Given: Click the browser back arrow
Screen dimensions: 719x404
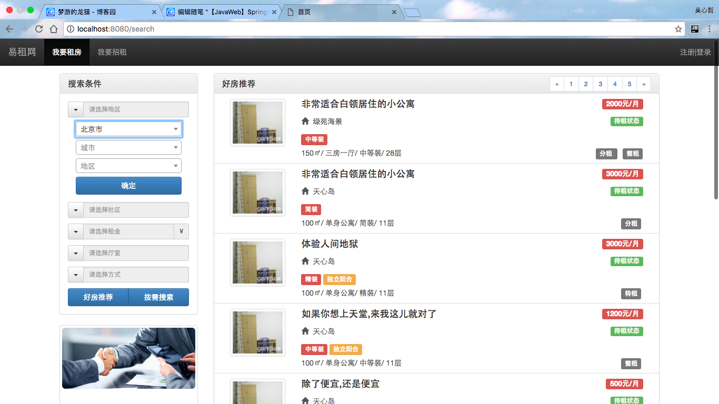Looking at the screenshot, I should click(x=9, y=29).
